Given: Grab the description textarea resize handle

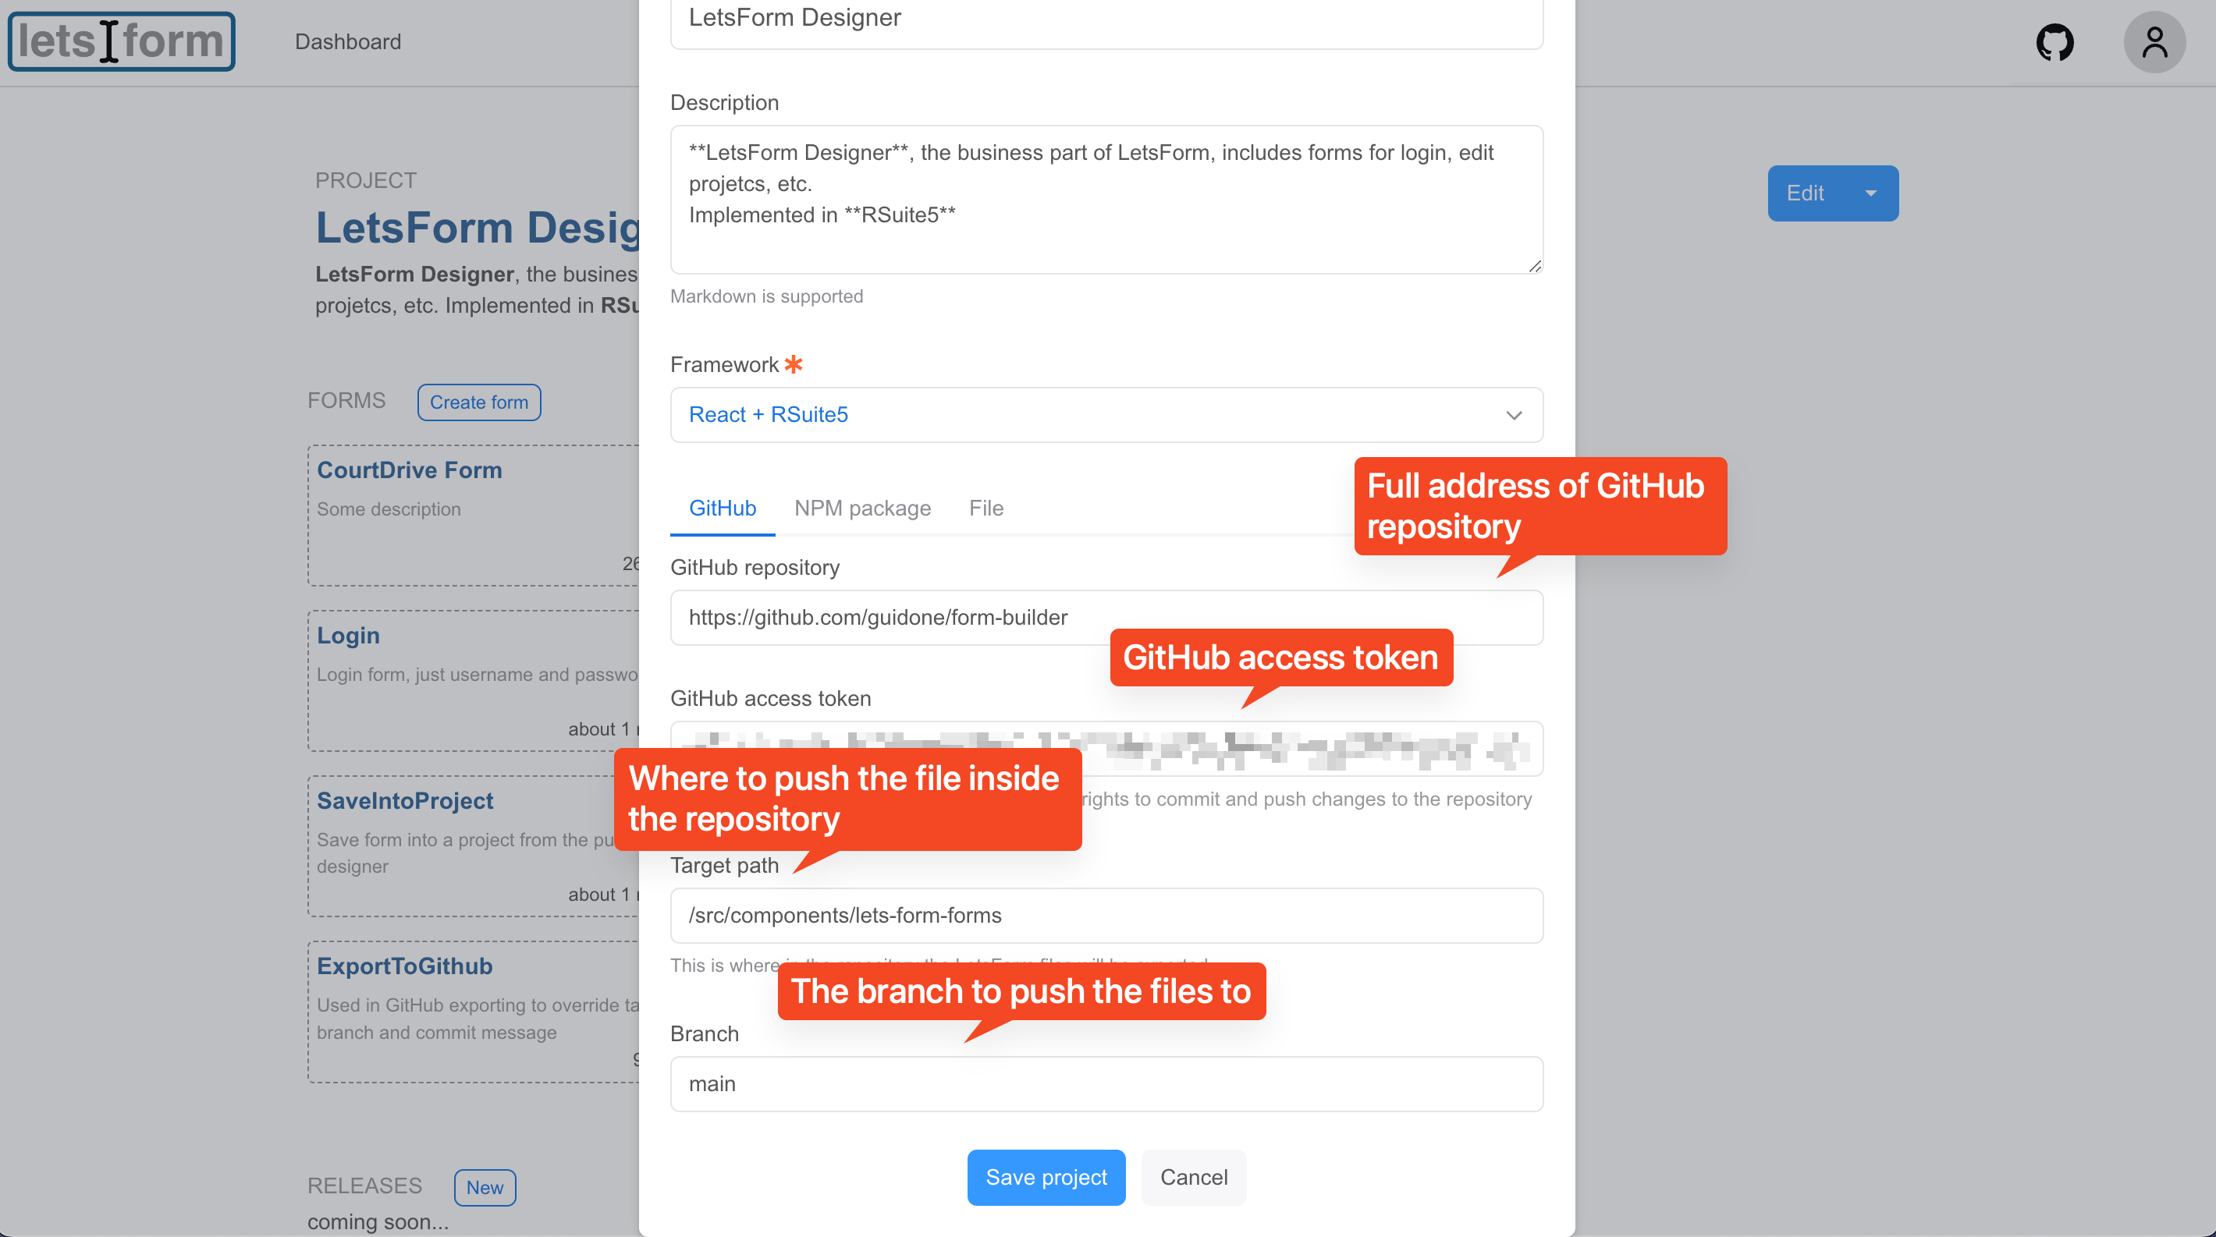Looking at the screenshot, I should [x=1535, y=266].
